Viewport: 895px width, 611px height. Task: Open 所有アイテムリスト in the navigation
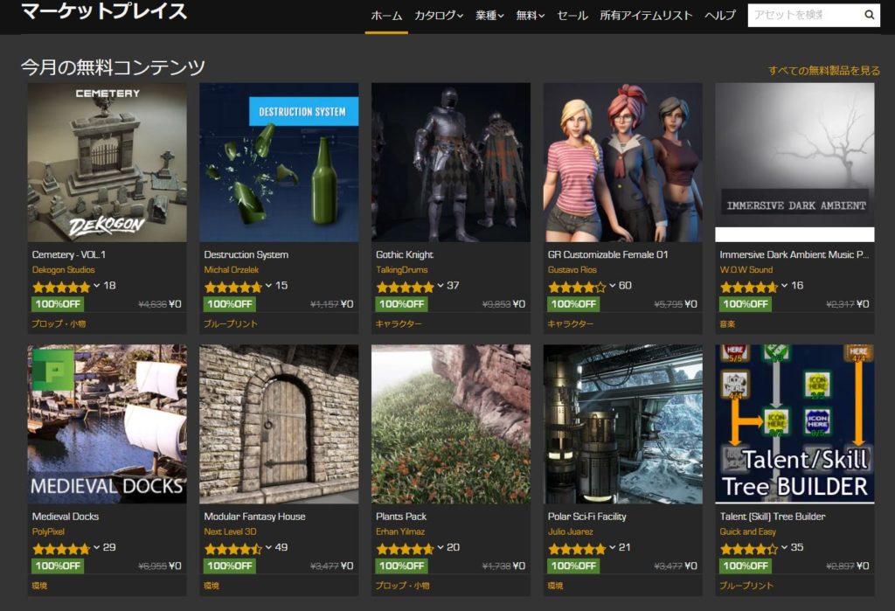coord(646,16)
